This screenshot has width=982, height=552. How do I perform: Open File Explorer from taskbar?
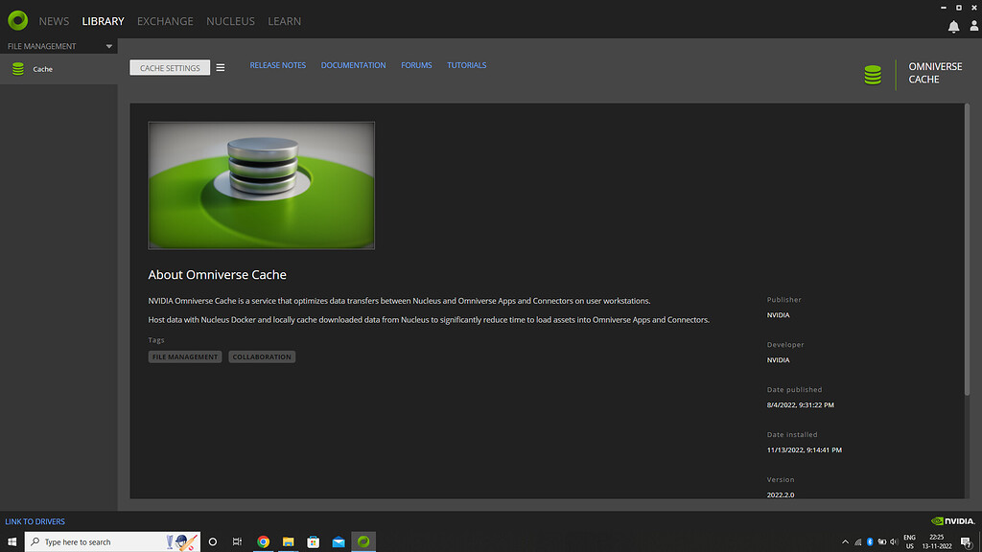pos(288,542)
